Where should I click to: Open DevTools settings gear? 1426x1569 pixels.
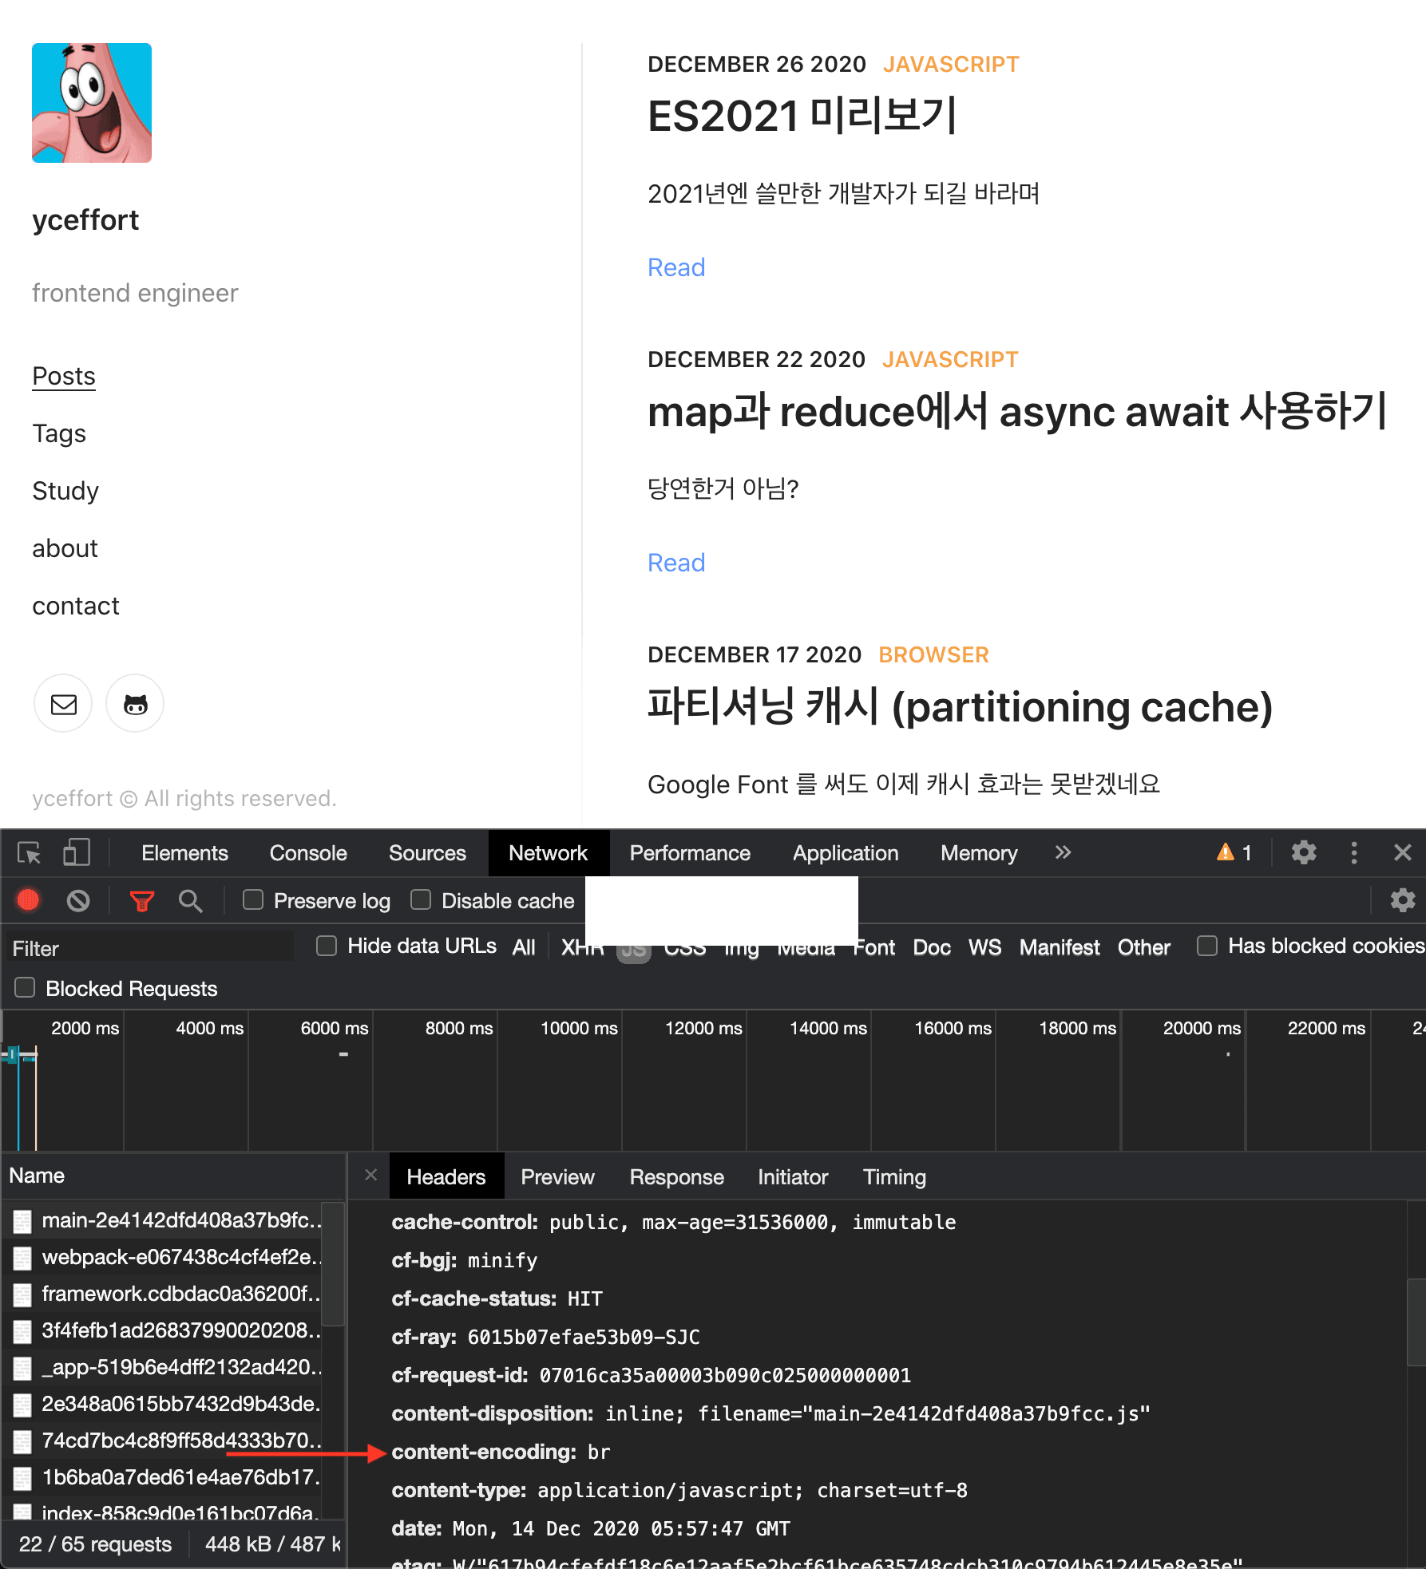(1303, 852)
